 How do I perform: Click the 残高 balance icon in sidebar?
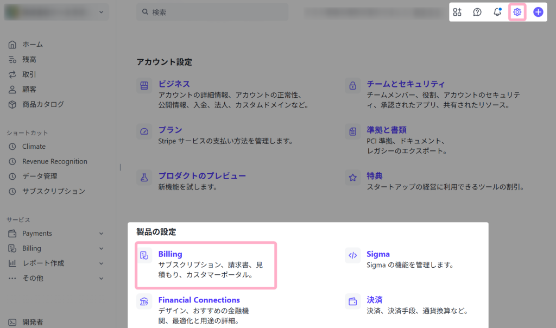(12, 60)
